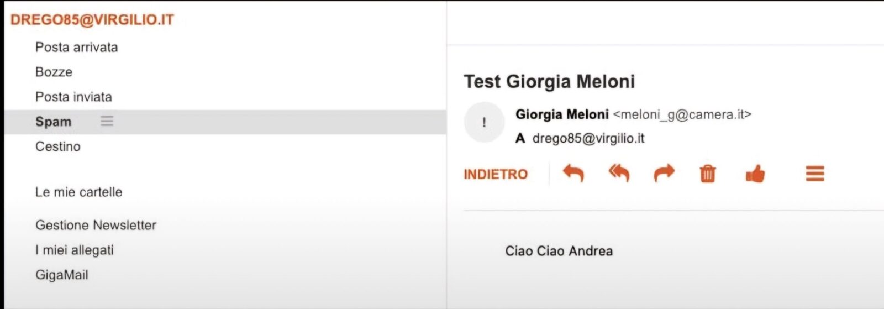Screen dimensions: 884x309
Task: Click the reply arrow icon
Action: (x=573, y=174)
